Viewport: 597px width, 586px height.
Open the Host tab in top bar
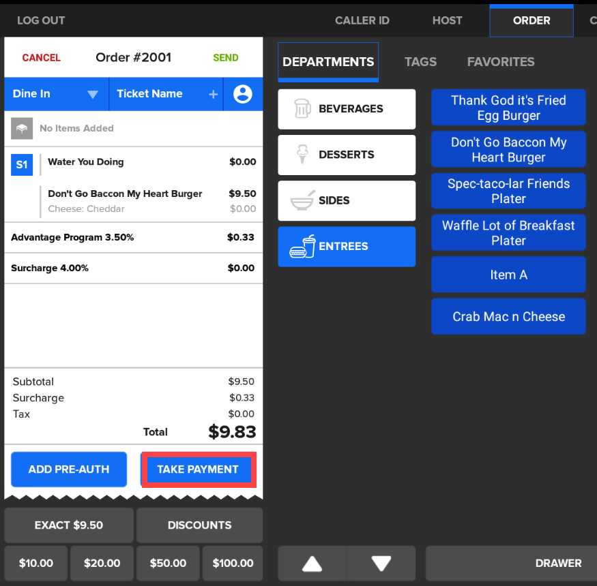tap(447, 20)
